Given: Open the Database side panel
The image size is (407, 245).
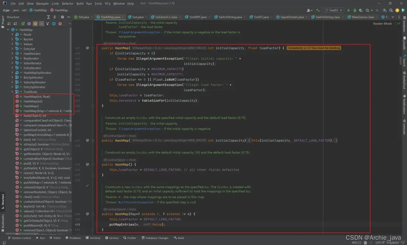Looking at the screenshot, I should (x=404, y=24).
